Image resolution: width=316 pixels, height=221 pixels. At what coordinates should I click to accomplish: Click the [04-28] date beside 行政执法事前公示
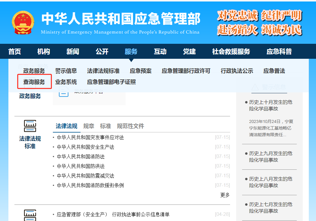(222, 214)
